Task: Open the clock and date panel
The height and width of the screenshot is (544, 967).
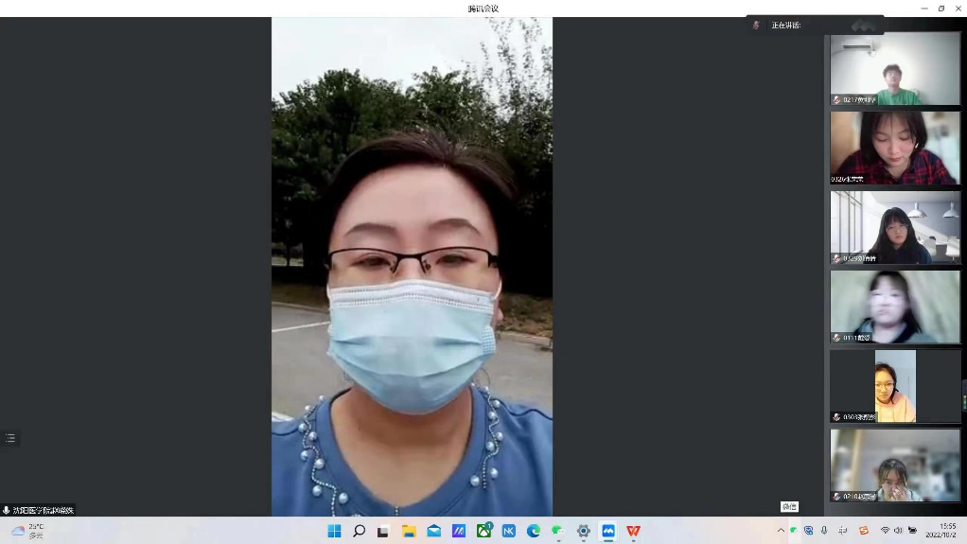Action: tap(947, 531)
